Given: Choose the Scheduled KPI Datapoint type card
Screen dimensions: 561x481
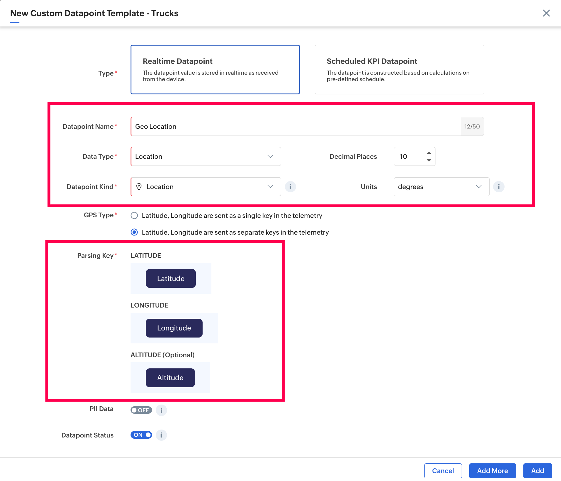Looking at the screenshot, I should pyautogui.click(x=399, y=70).
